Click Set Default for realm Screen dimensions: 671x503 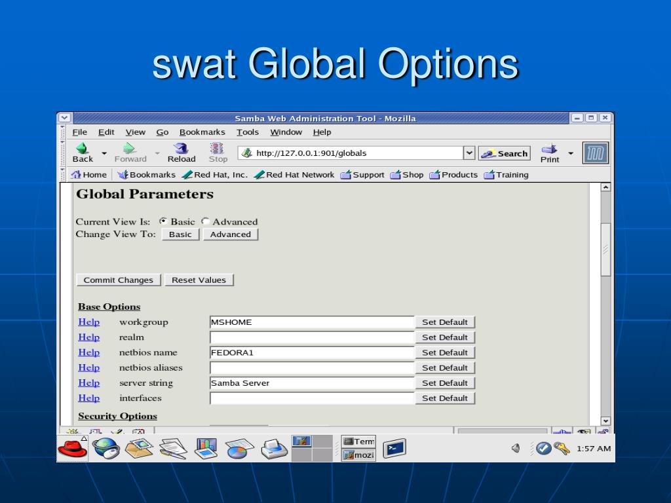click(445, 337)
